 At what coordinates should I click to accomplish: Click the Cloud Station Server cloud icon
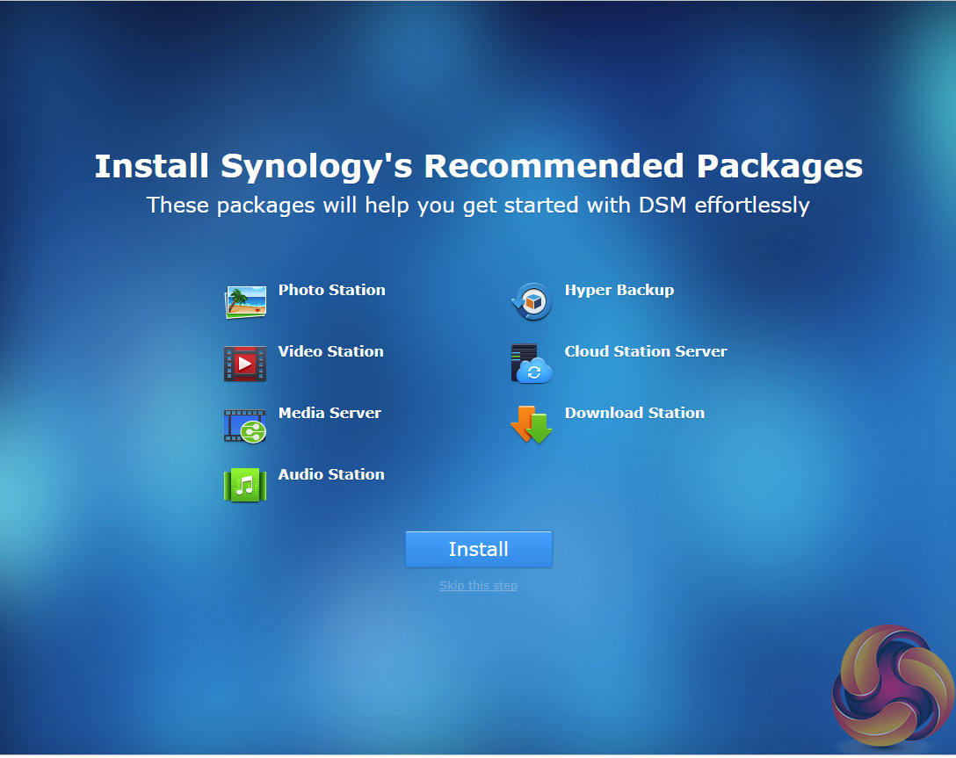click(x=532, y=364)
